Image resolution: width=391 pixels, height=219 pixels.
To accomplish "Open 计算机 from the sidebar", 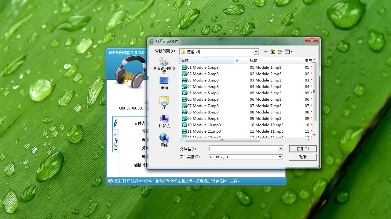I will pyautogui.click(x=164, y=120).
